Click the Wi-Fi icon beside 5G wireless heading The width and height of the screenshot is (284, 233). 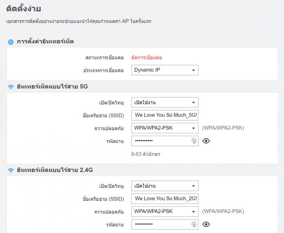coord(11,87)
